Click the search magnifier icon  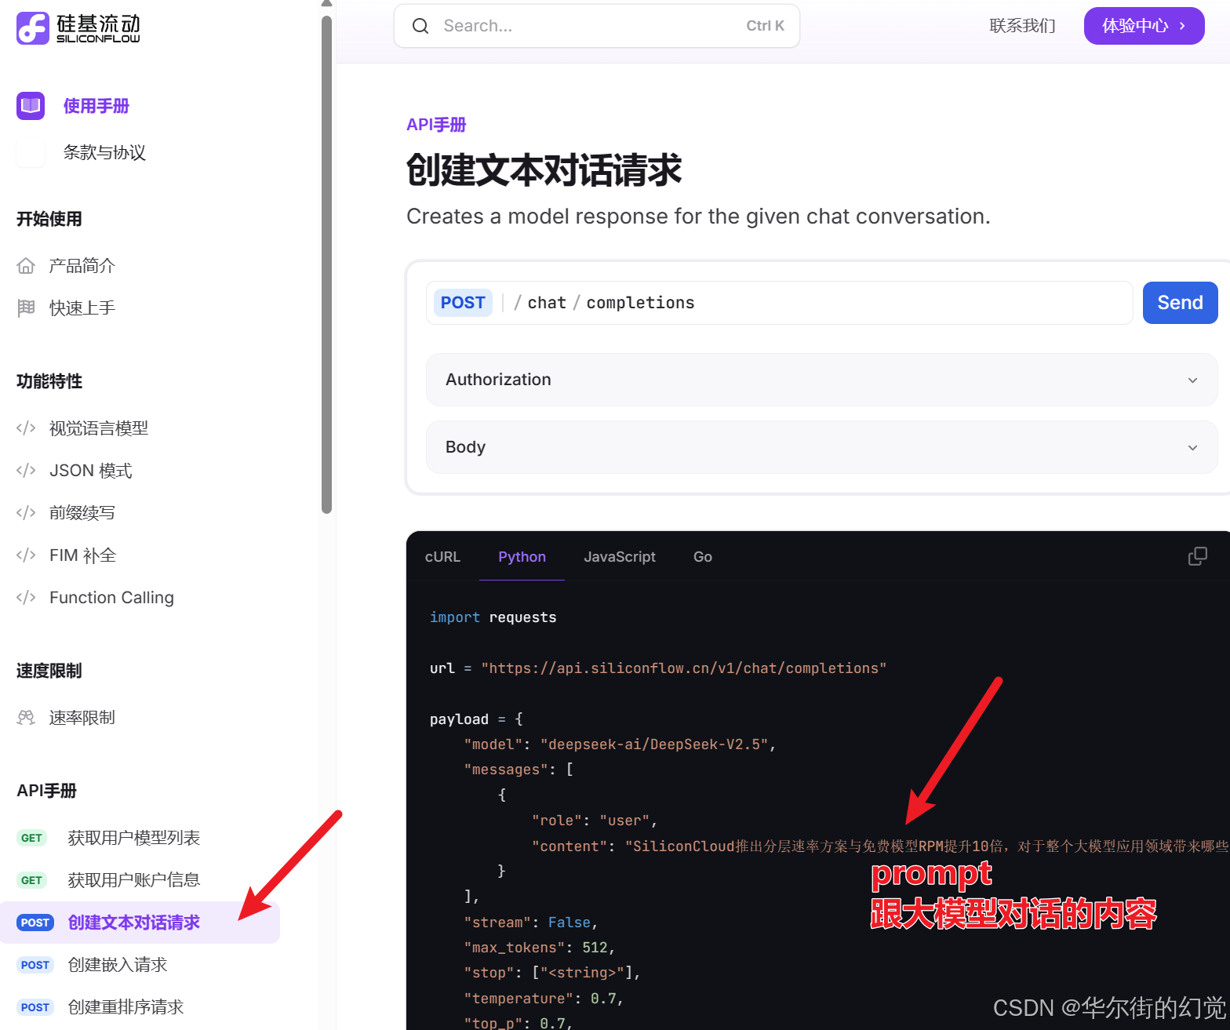coord(420,26)
